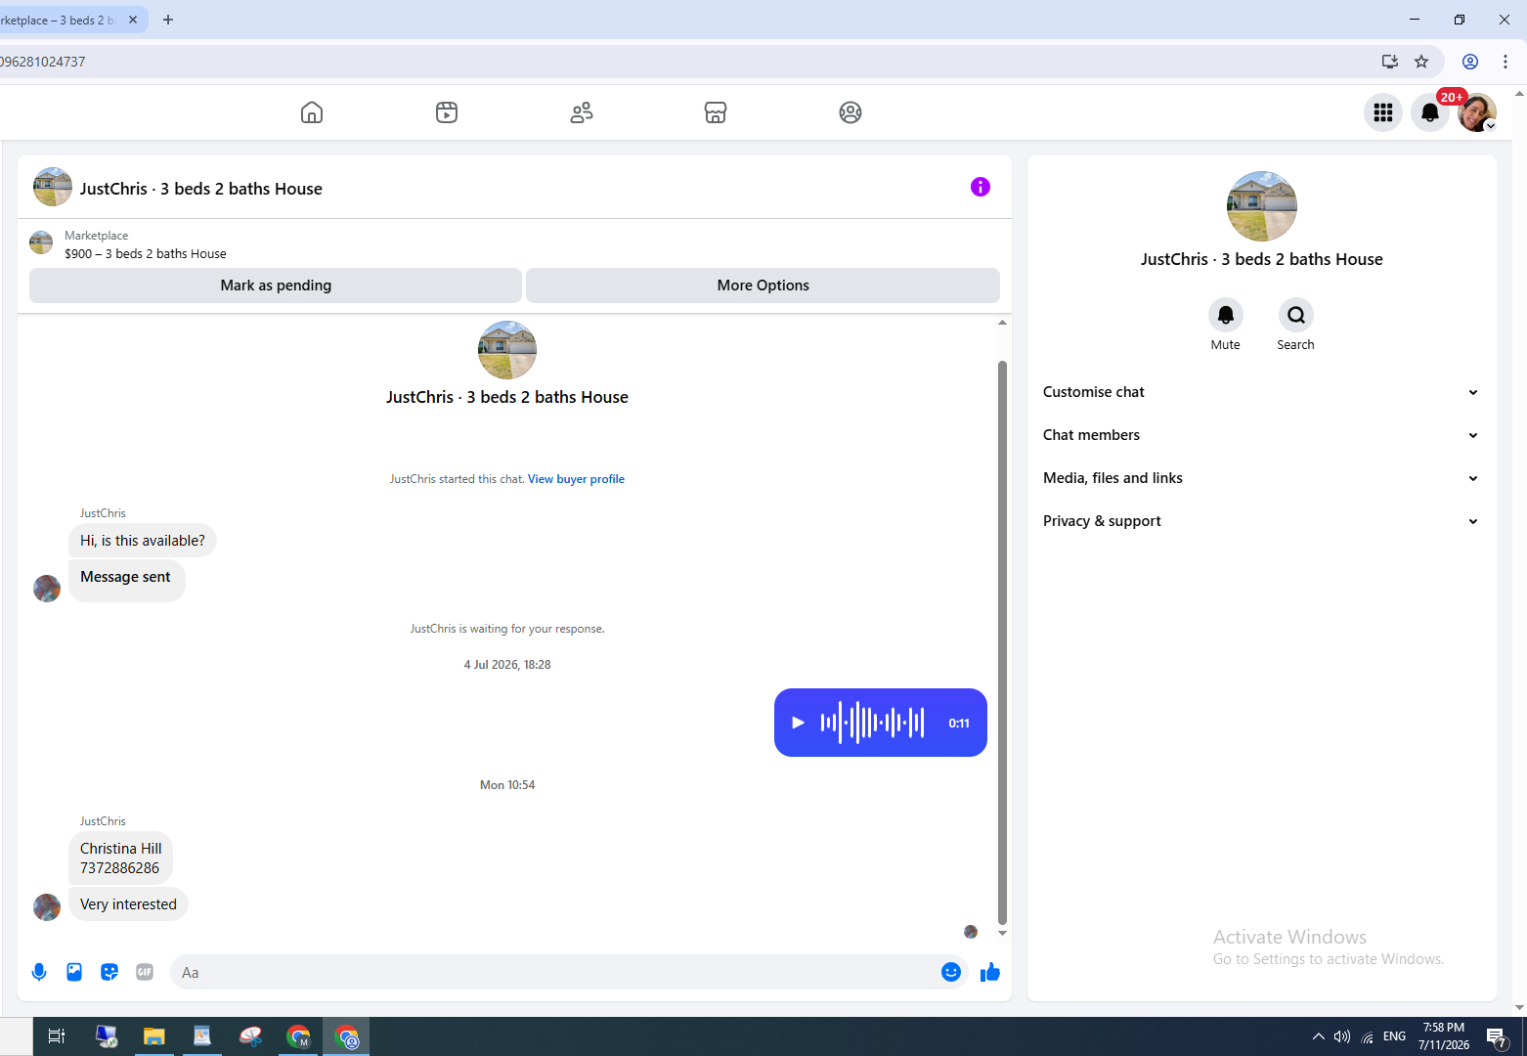Open Windows notification center icon
Image resolution: width=1527 pixels, height=1056 pixels.
(x=1497, y=1036)
